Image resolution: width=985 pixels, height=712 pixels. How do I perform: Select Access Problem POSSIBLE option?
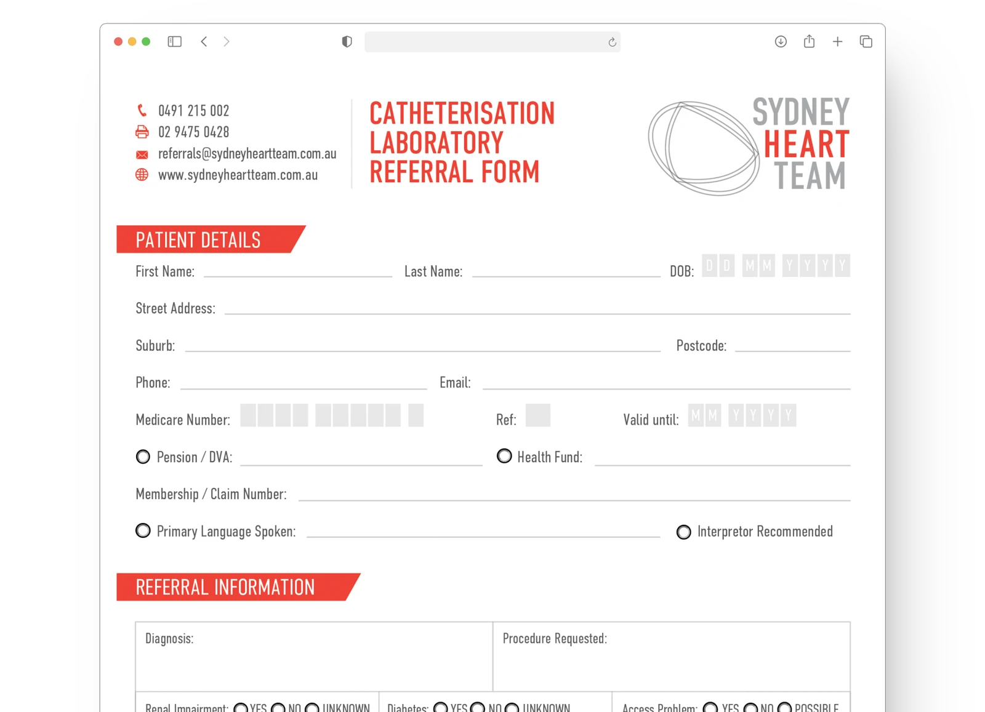(x=784, y=708)
